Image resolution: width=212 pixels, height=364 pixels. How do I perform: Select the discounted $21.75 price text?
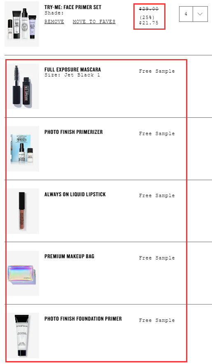click(x=149, y=23)
